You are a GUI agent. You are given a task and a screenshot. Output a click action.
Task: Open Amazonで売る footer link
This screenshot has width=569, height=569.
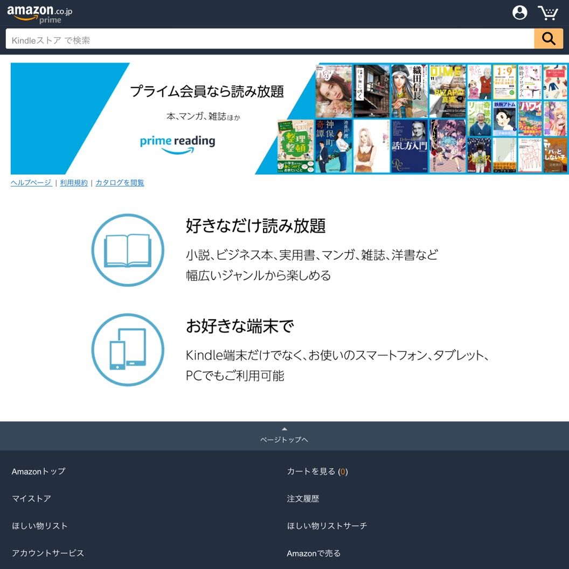click(x=314, y=553)
